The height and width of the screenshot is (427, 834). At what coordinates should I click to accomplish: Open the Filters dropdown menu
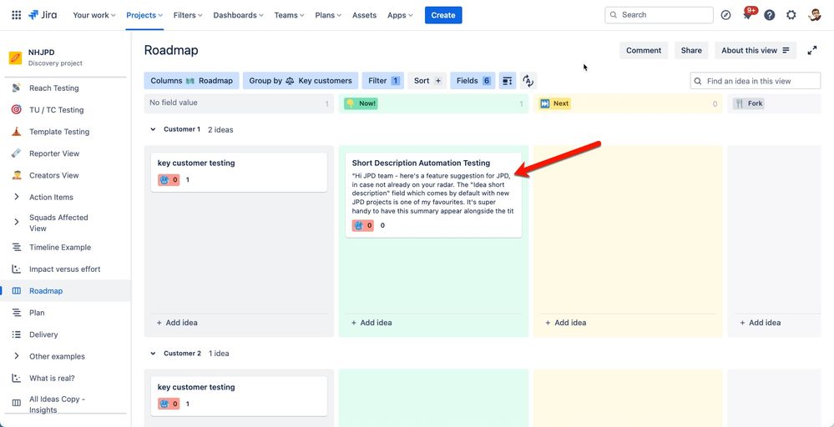(x=188, y=15)
